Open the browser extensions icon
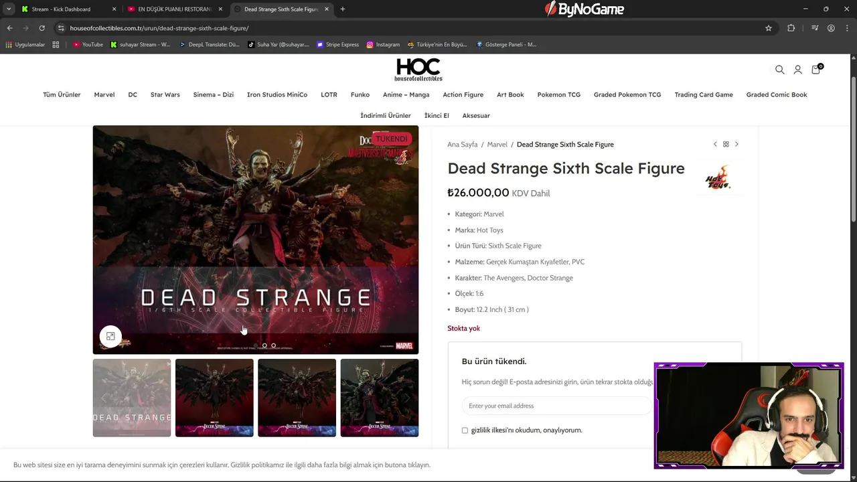Viewport: 857px width, 482px height. 791,28
